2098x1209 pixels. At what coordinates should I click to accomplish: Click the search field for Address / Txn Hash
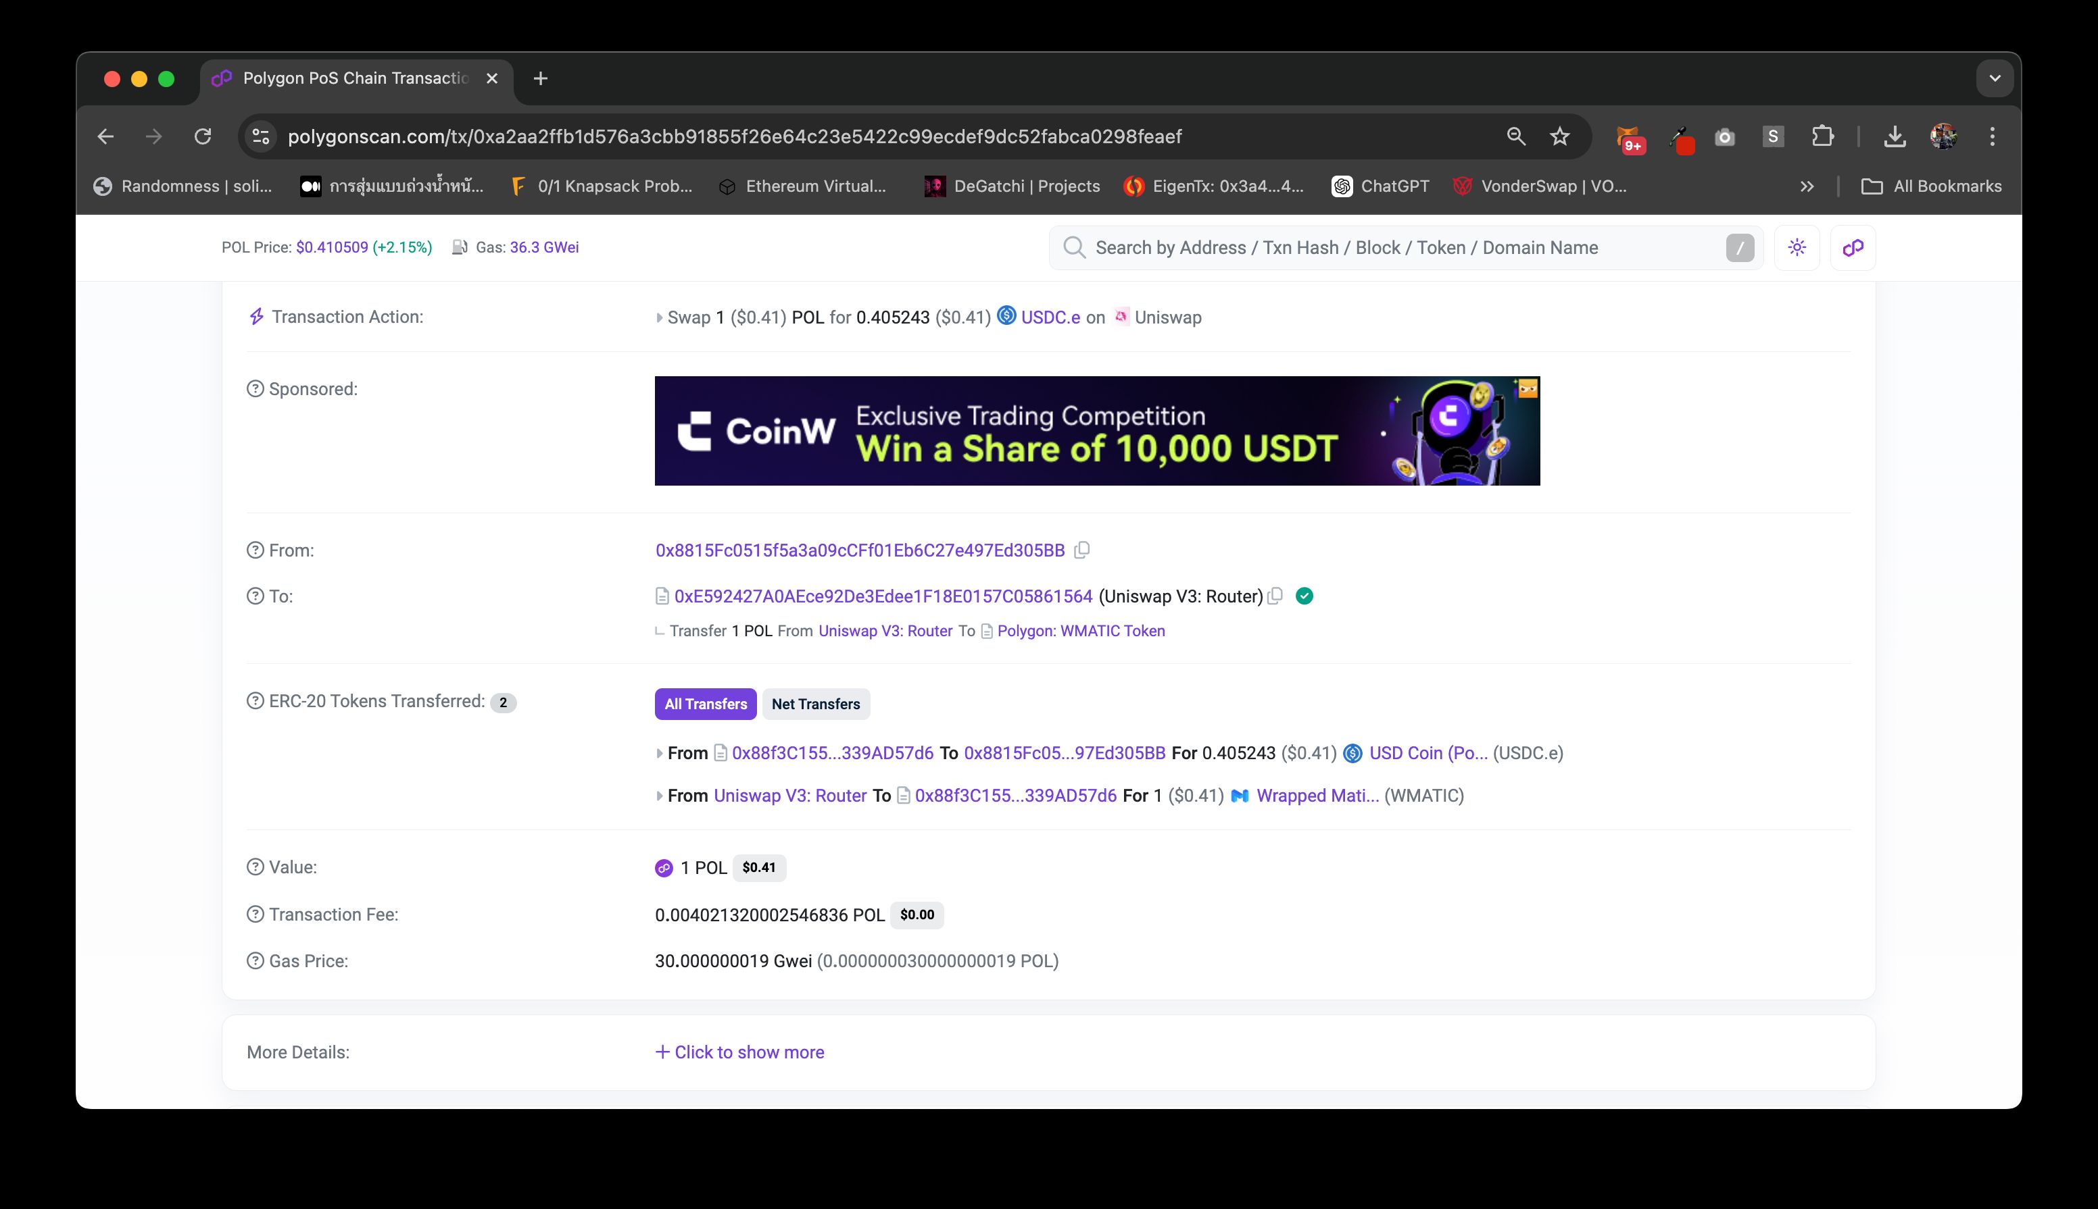point(1405,247)
